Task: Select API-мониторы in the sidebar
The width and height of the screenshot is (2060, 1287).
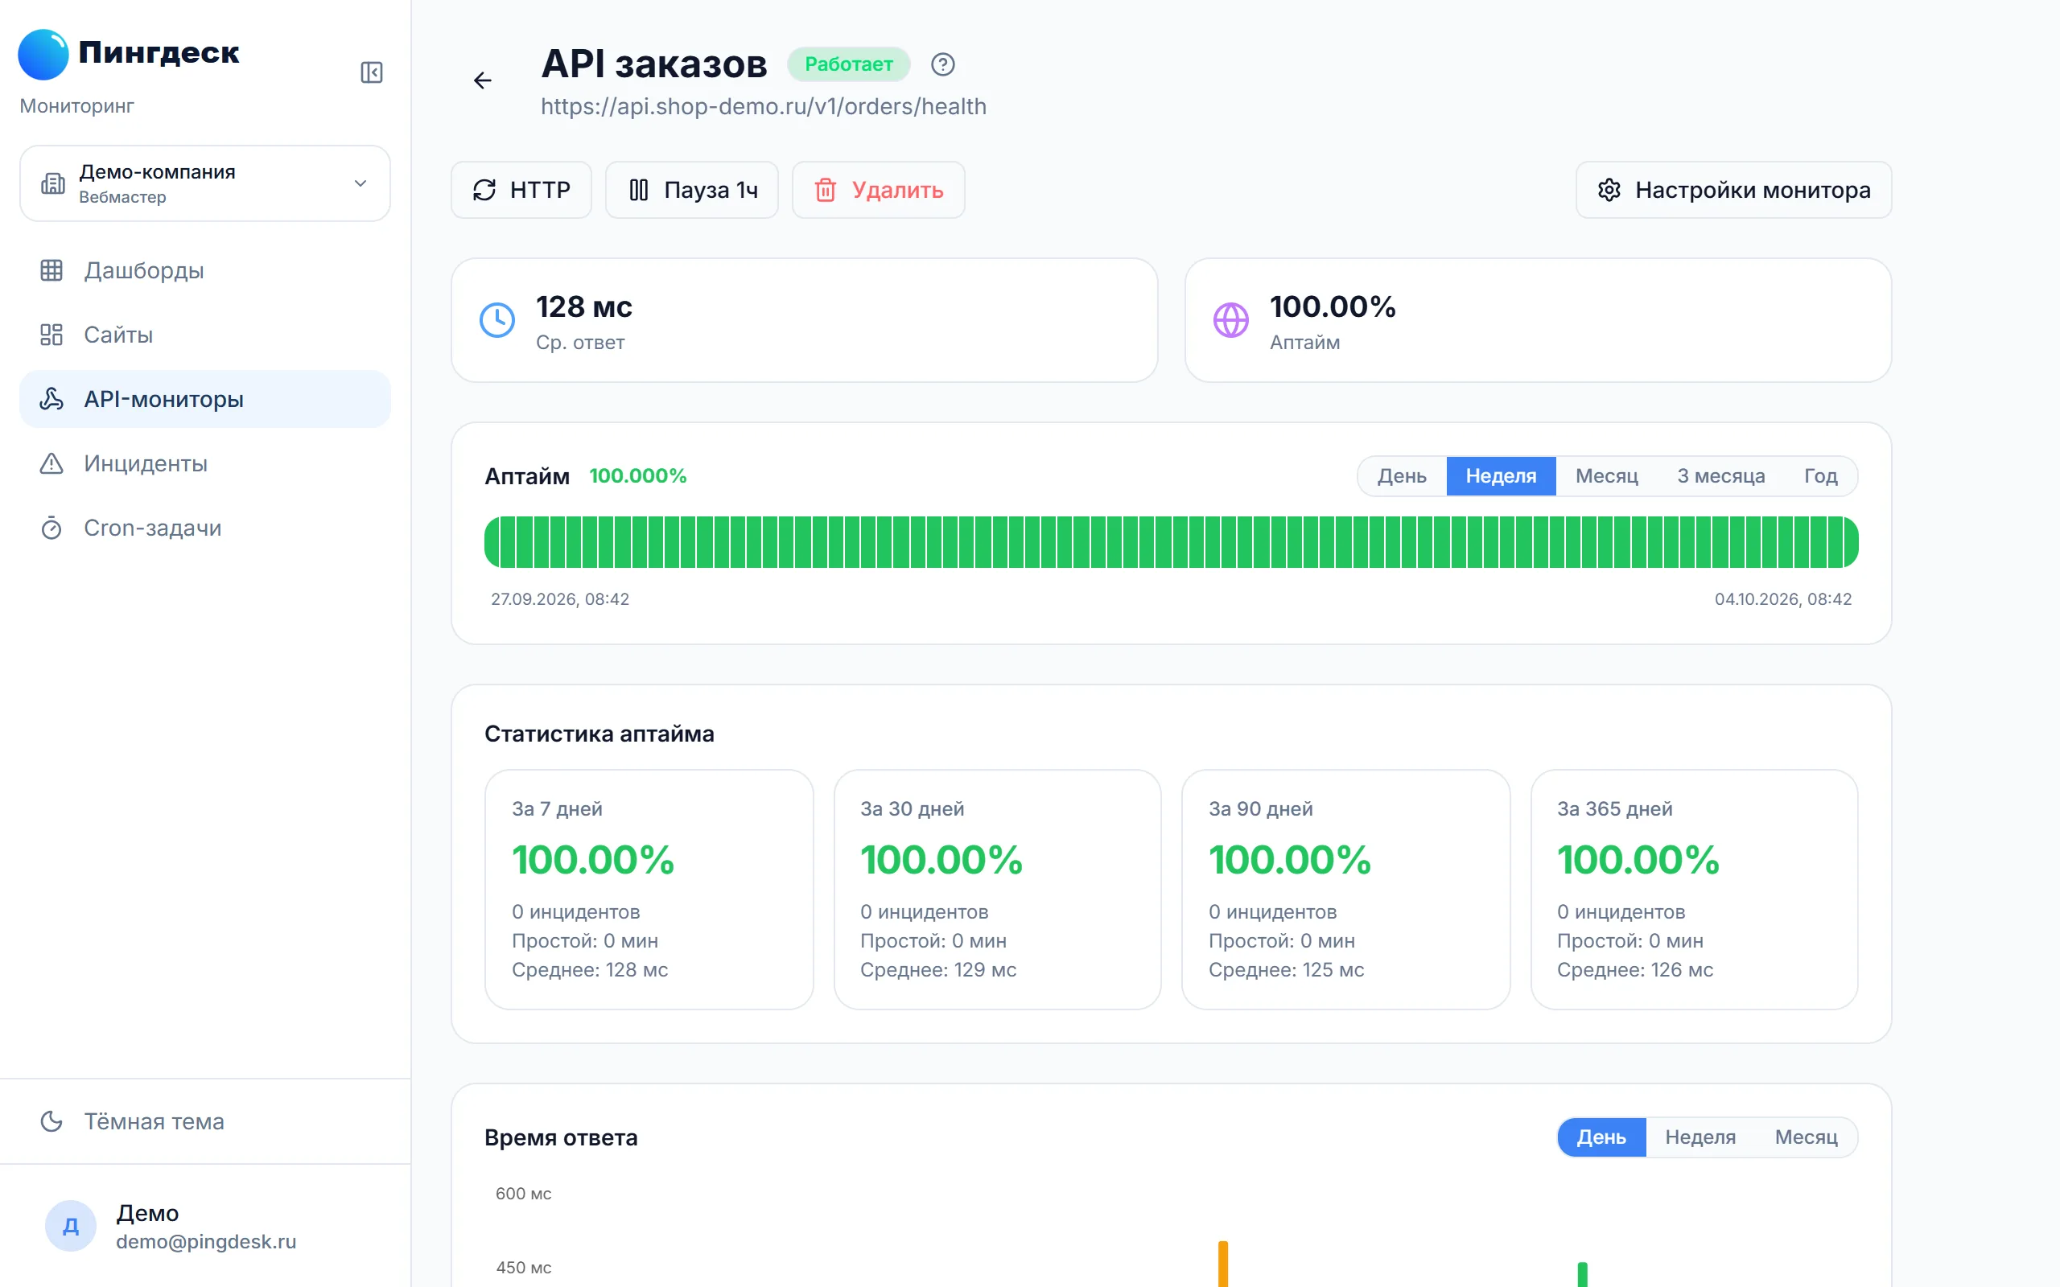Action: (x=205, y=399)
